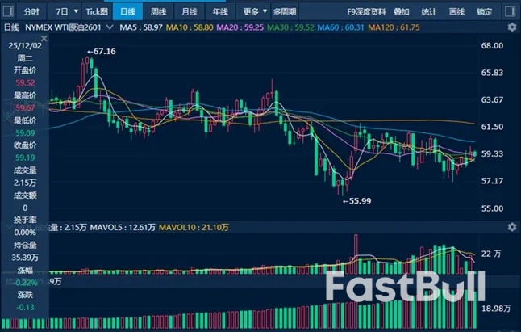Switch to Tick图 tab

pos(97,11)
